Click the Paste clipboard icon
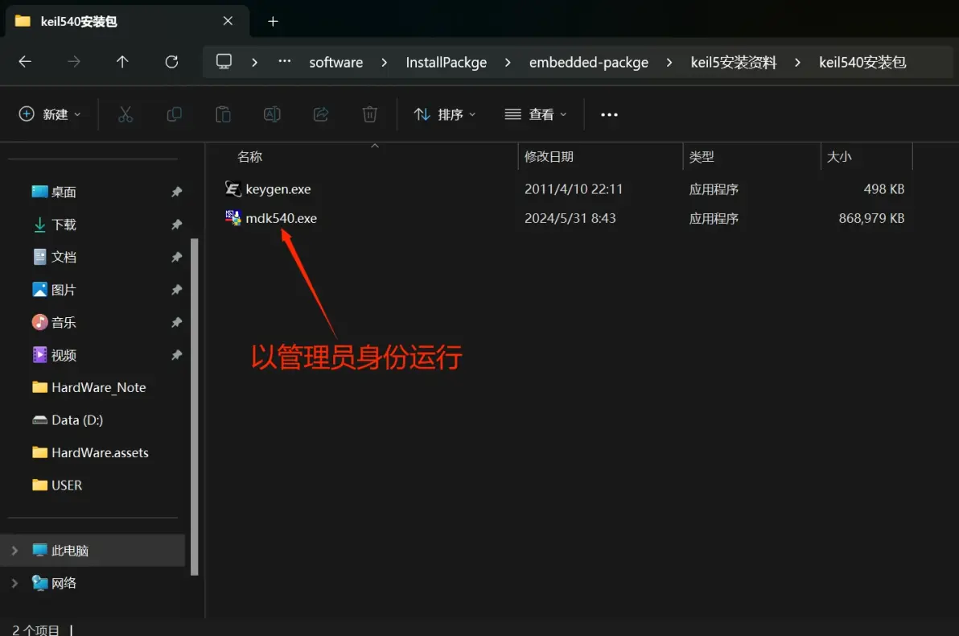959x636 pixels. [x=223, y=114]
